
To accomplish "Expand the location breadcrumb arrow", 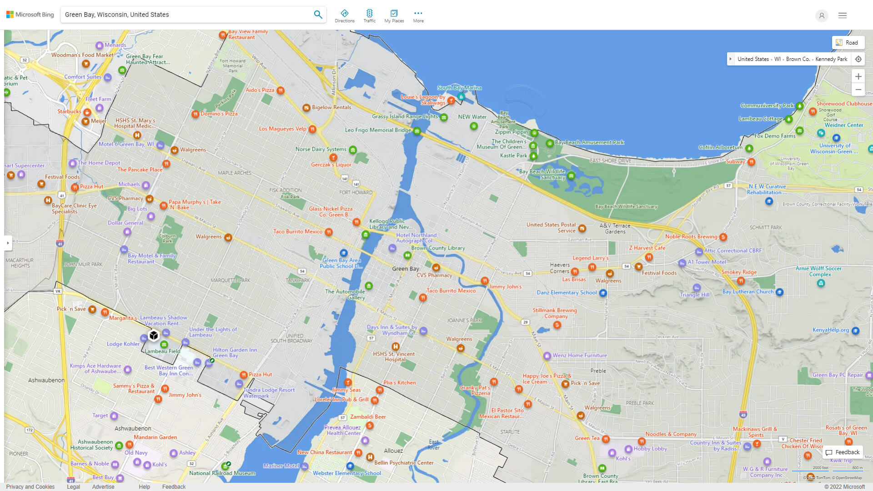I will tap(731, 59).
